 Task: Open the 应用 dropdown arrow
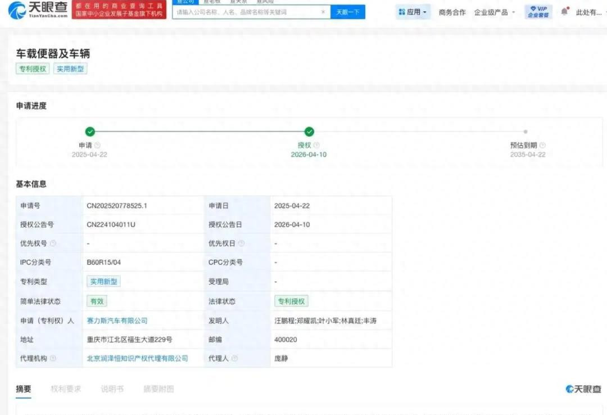click(x=424, y=12)
